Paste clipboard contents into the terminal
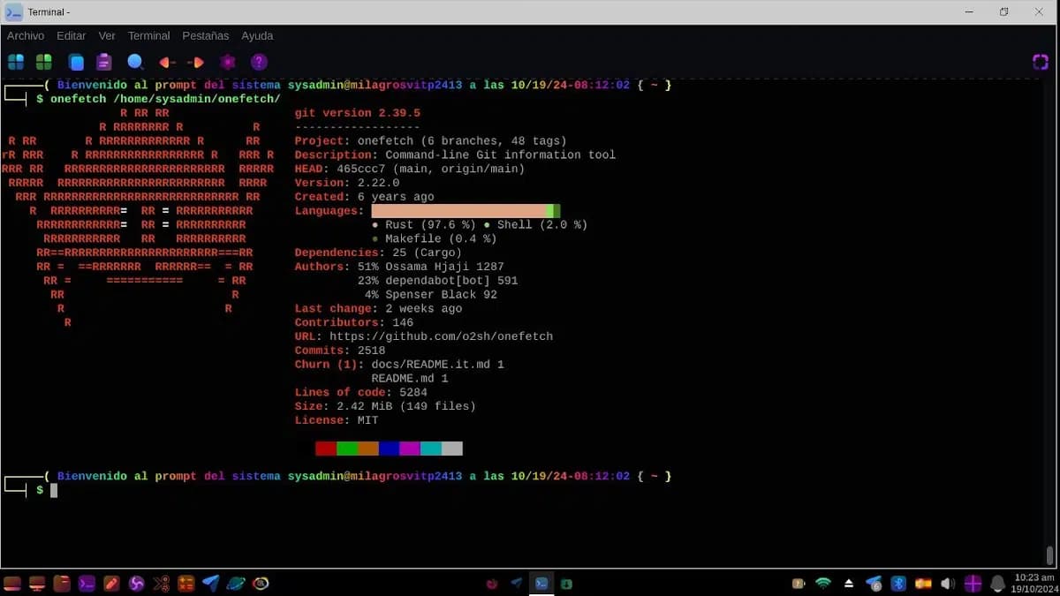Image resolution: width=1060 pixels, height=596 pixels. pyautogui.click(x=102, y=62)
